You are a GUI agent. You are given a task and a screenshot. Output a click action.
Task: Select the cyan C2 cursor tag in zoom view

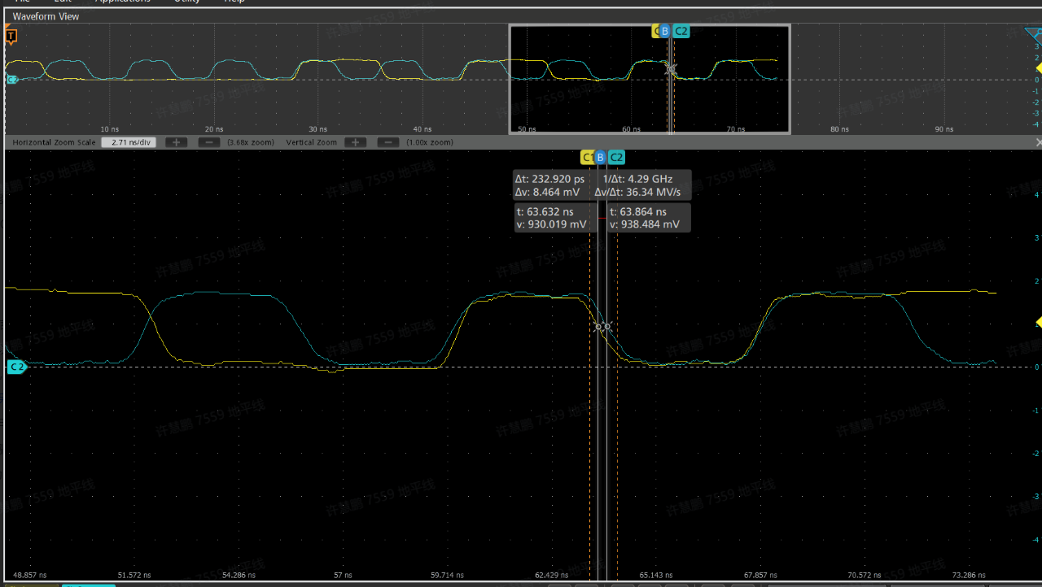tap(616, 157)
